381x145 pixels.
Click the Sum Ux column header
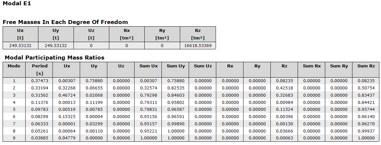148,66
